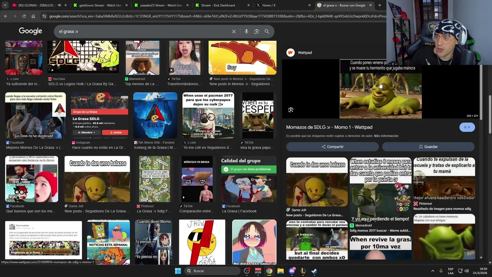Open related Memedroid university meme image
Image resolution: width=492 pixels, height=277 pixels.
click(381, 190)
